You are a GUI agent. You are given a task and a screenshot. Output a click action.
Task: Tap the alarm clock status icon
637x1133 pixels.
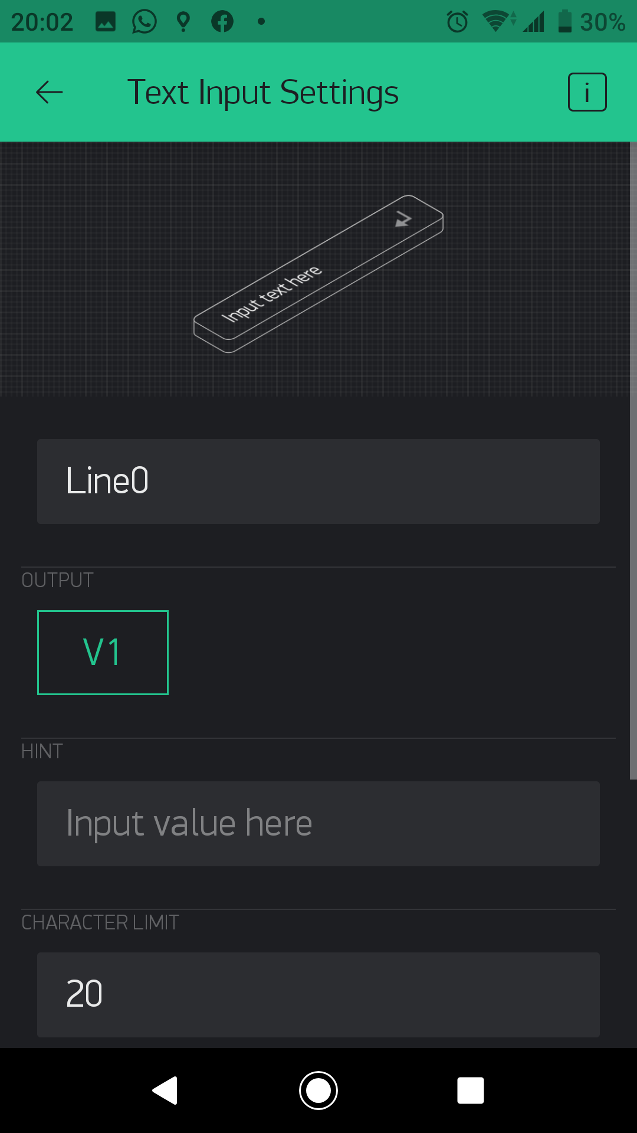pyautogui.click(x=457, y=22)
